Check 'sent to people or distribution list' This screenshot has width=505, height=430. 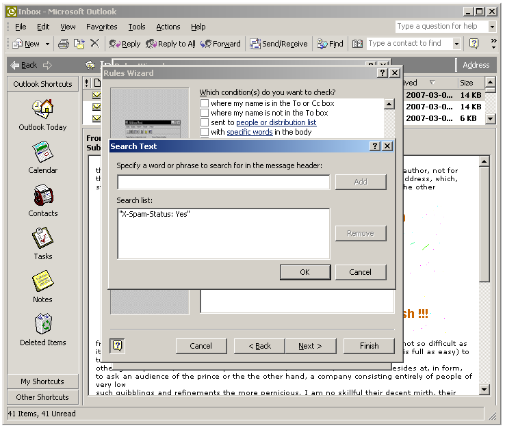pyautogui.click(x=205, y=122)
